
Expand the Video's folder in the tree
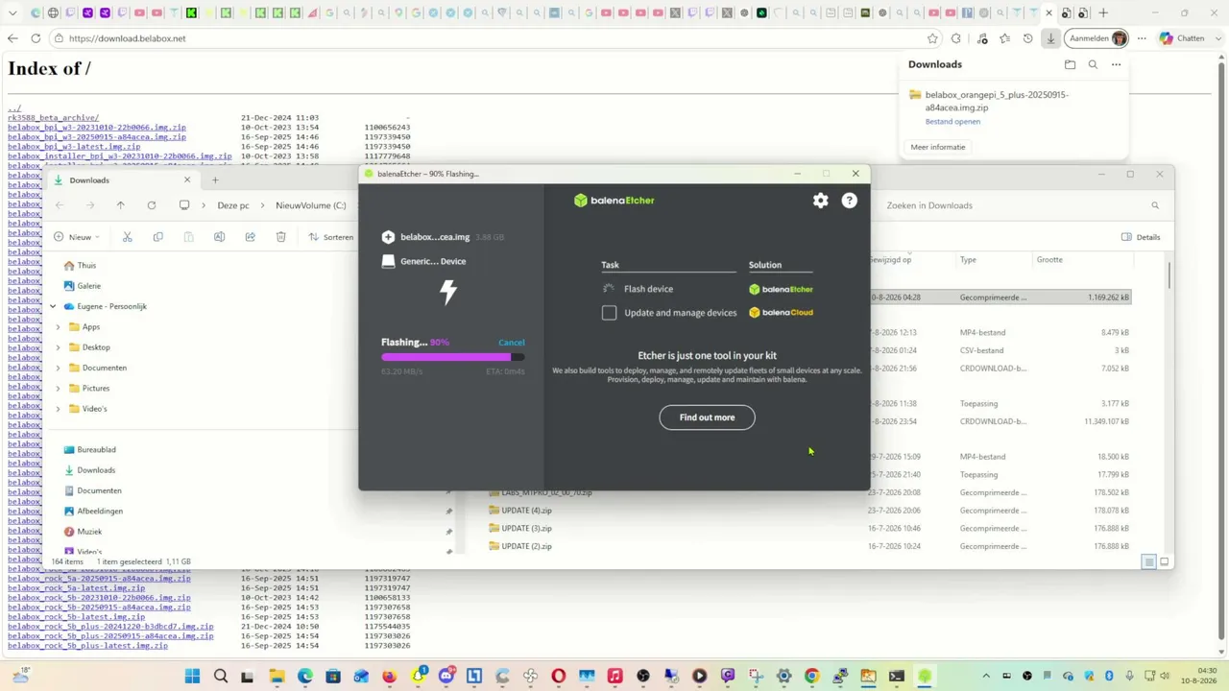coord(58,409)
